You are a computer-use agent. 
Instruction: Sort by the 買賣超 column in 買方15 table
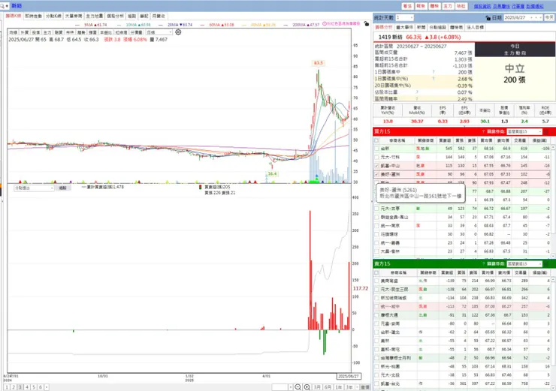pos(445,140)
